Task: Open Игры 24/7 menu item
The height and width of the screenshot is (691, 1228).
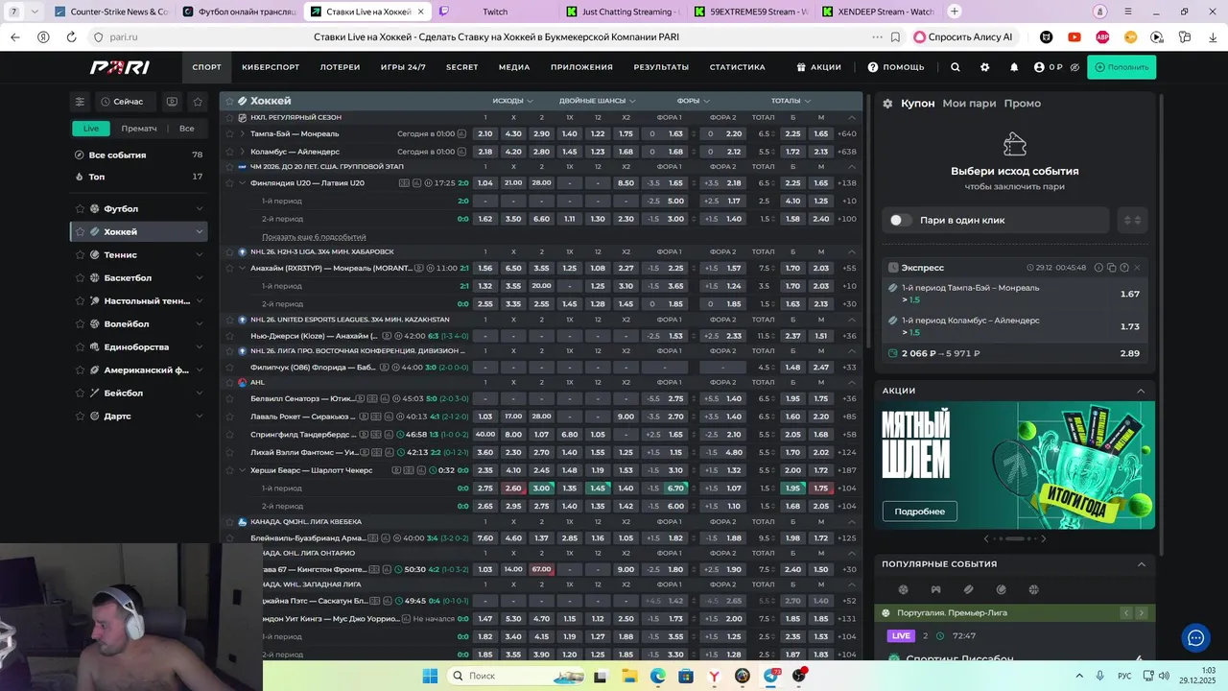Action: coord(403,67)
